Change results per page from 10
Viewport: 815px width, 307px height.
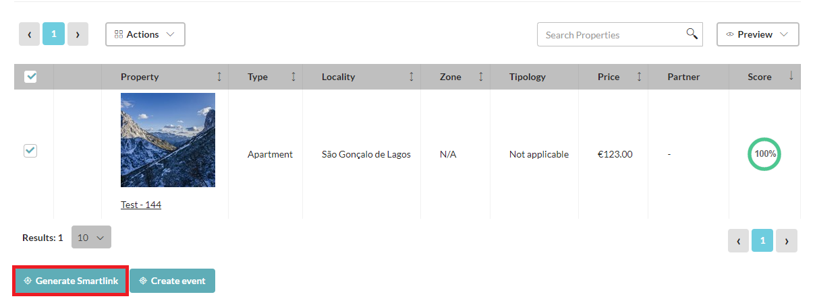[x=91, y=238]
